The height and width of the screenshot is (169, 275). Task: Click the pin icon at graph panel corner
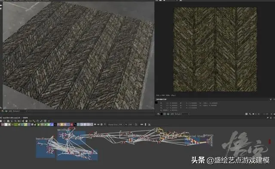pyautogui.click(x=268, y=118)
